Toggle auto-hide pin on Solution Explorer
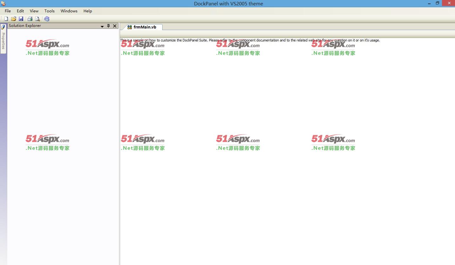 coord(108,26)
